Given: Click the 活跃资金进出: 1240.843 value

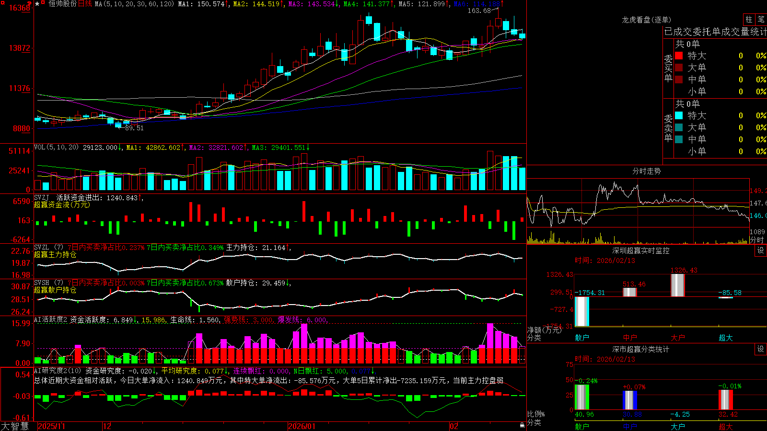Looking at the screenshot, I should click(x=98, y=197).
